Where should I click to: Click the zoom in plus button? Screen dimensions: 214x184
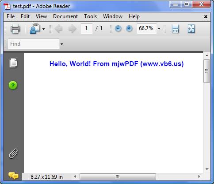pos(129,28)
